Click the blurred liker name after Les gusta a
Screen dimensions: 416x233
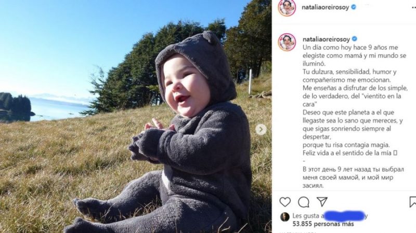coord(344,216)
